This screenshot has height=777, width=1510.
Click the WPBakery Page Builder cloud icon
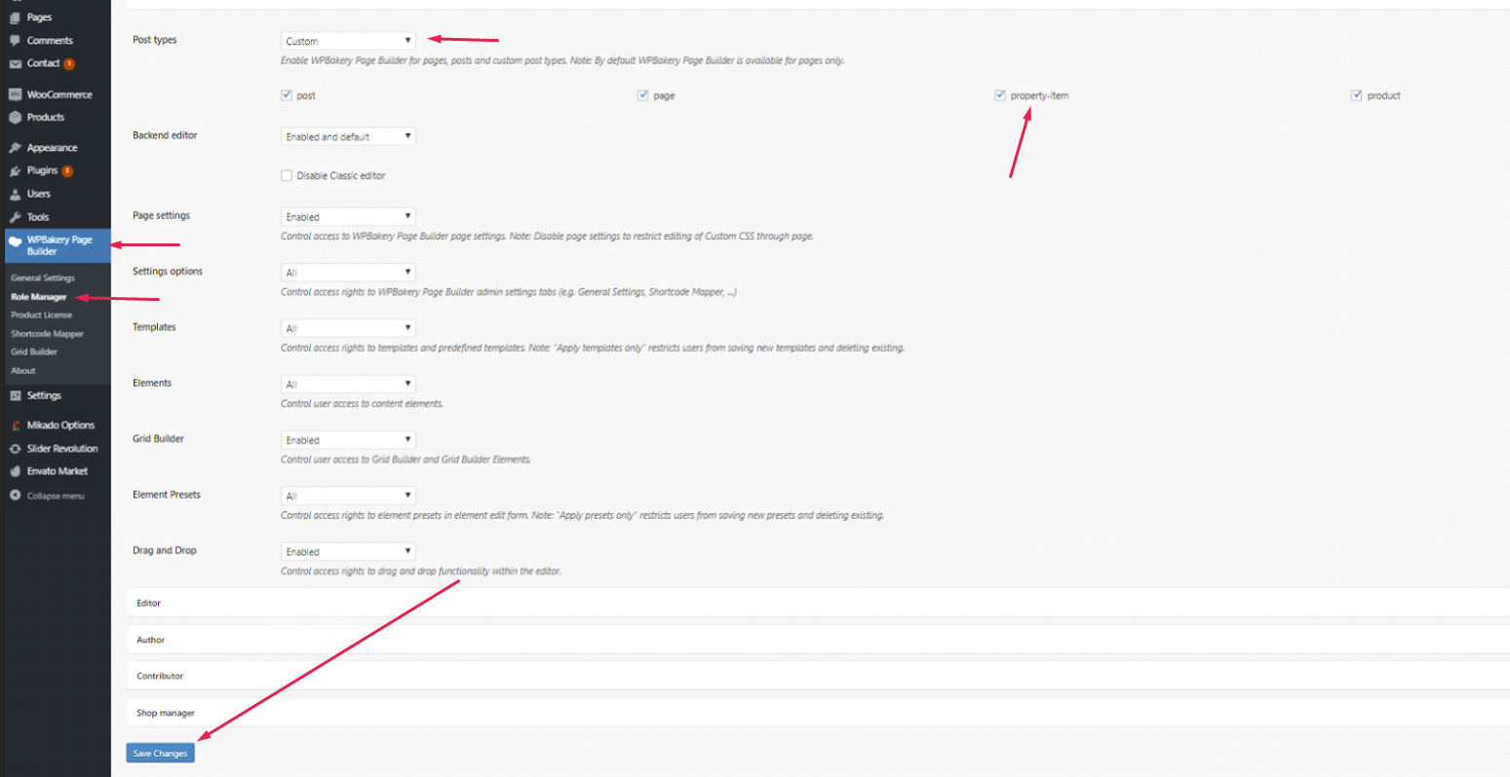(15, 241)
